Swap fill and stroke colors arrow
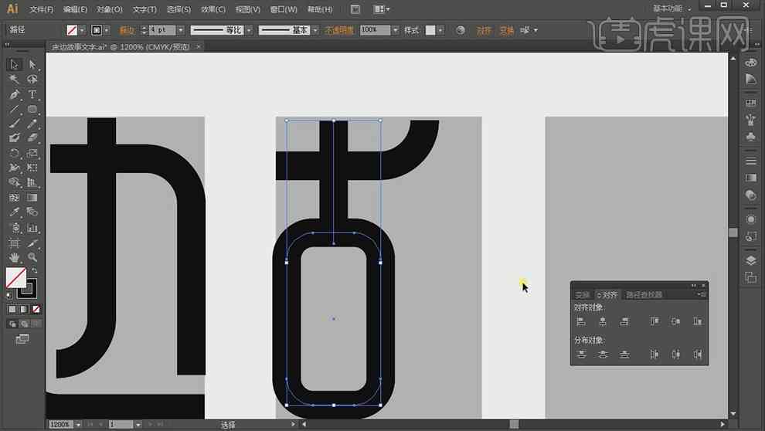Screen dimensions: 765x431 [35, 270]
